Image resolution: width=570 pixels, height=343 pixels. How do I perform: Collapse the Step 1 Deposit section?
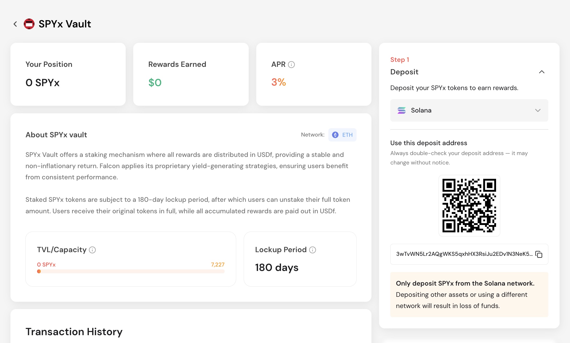pos(542,72)
